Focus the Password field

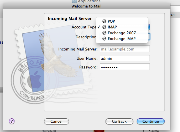(125, 67)
